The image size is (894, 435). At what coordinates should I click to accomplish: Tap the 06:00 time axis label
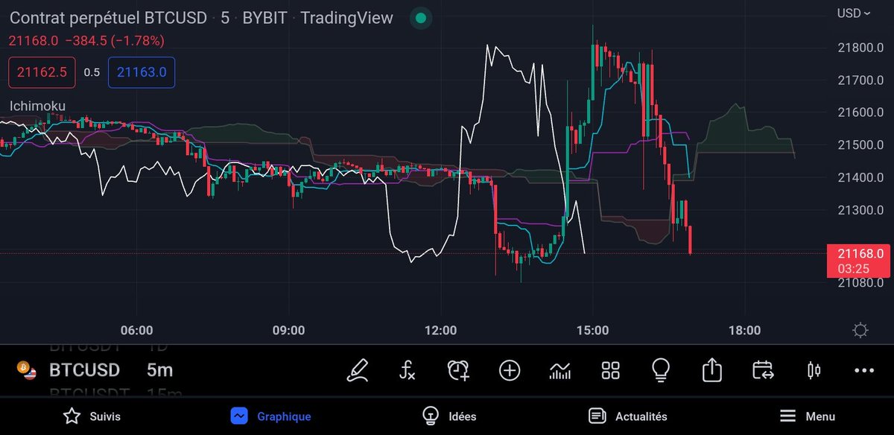[136, 330]
